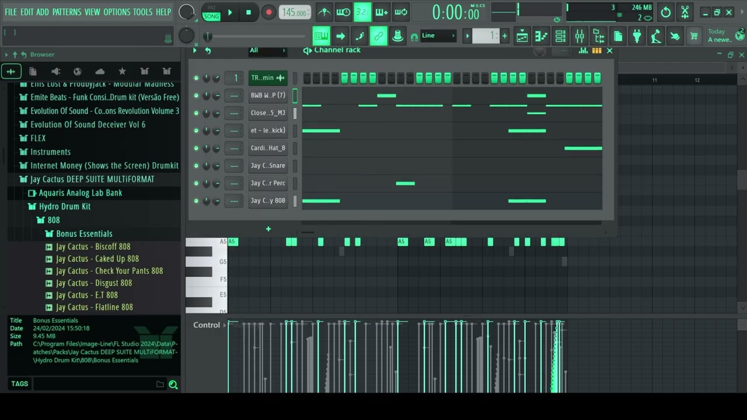Toggle the metronome icon
This screenshot has width=747, height=420.
(324, 12)
